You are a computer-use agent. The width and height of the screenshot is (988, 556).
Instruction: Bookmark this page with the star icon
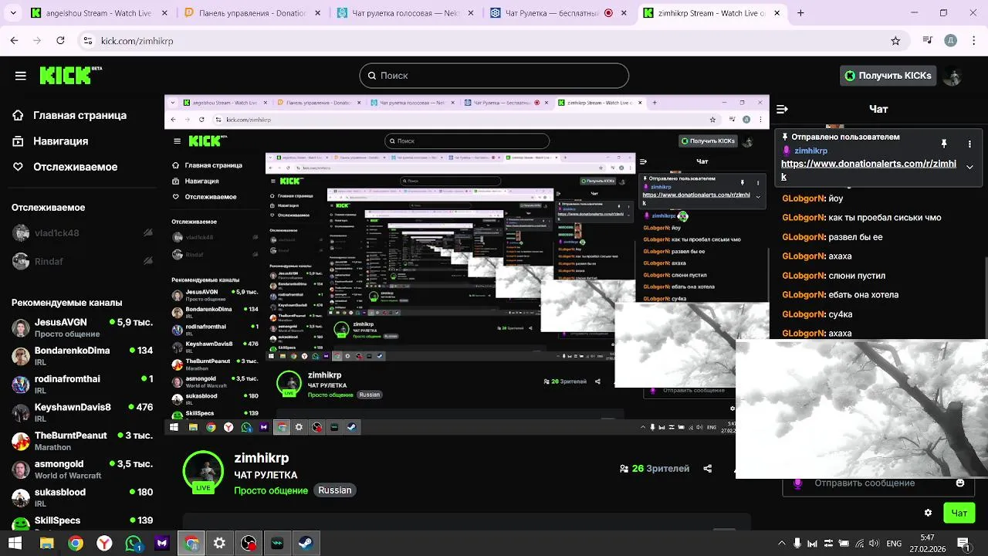coord(895,41)
